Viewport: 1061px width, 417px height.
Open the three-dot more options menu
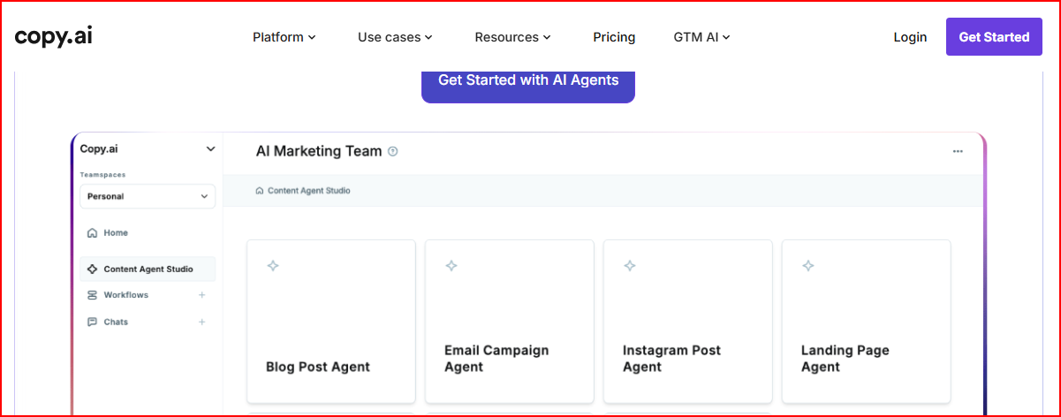[x=958, y=151]
